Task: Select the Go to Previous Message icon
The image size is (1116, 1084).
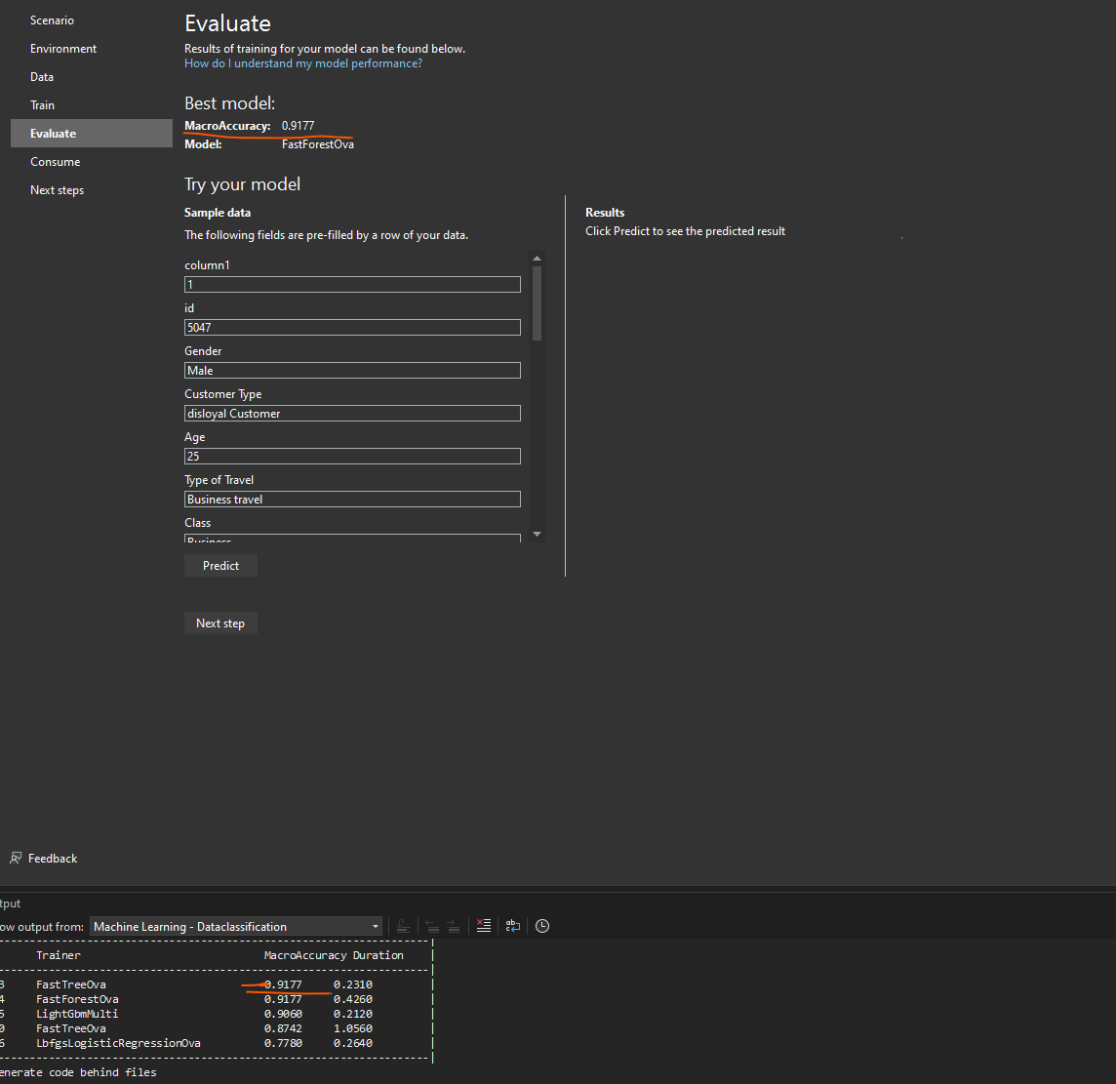Action: [x=432, y=926]
